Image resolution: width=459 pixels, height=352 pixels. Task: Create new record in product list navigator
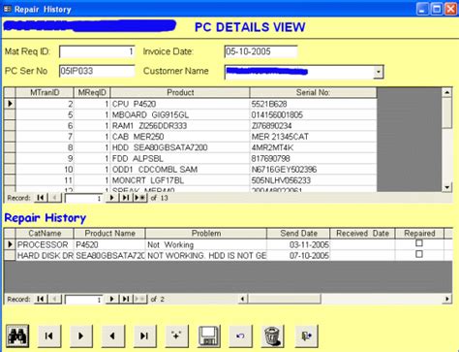point(139,198)
